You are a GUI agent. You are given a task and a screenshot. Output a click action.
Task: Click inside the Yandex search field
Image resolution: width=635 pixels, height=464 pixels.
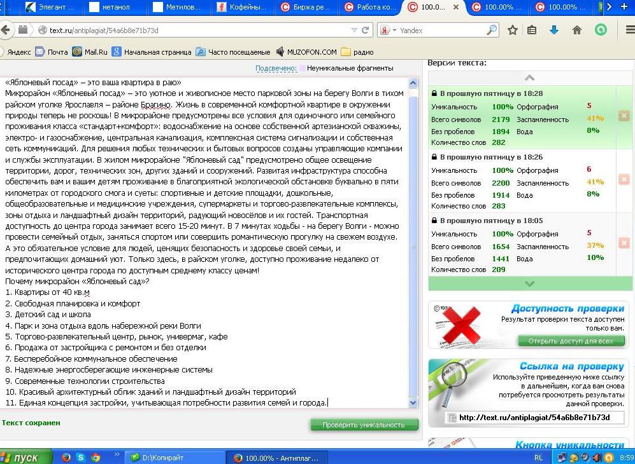441,31
